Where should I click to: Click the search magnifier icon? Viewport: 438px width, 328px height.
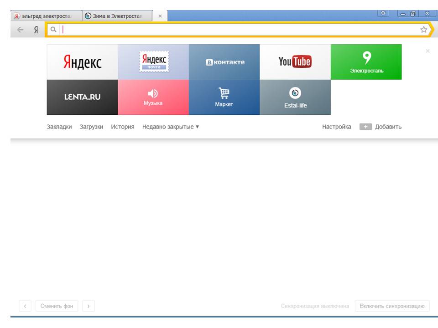click(x=53, y=29)
